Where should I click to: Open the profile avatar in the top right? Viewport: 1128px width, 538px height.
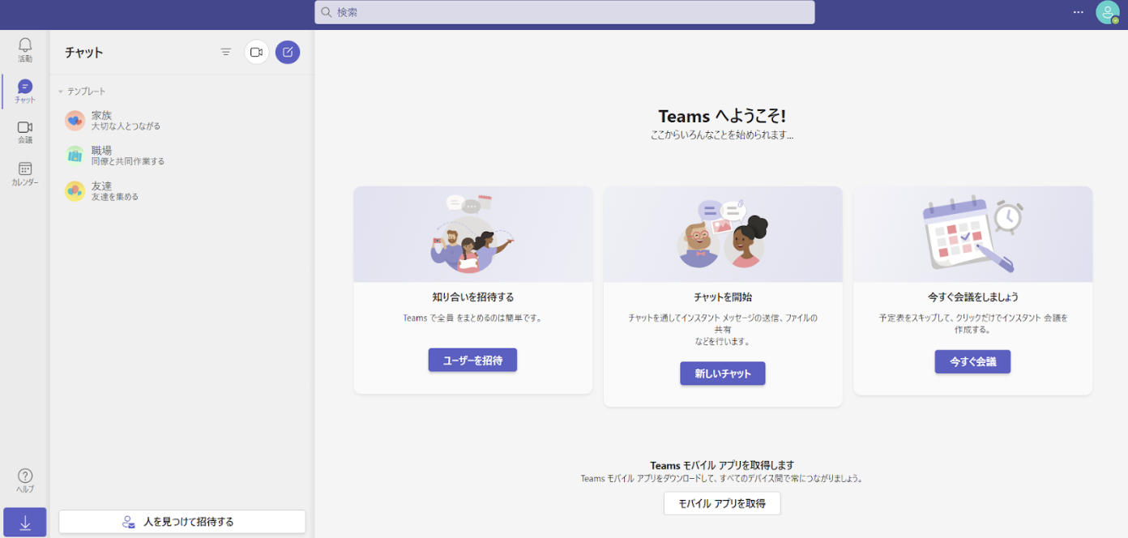[1108, 12]
